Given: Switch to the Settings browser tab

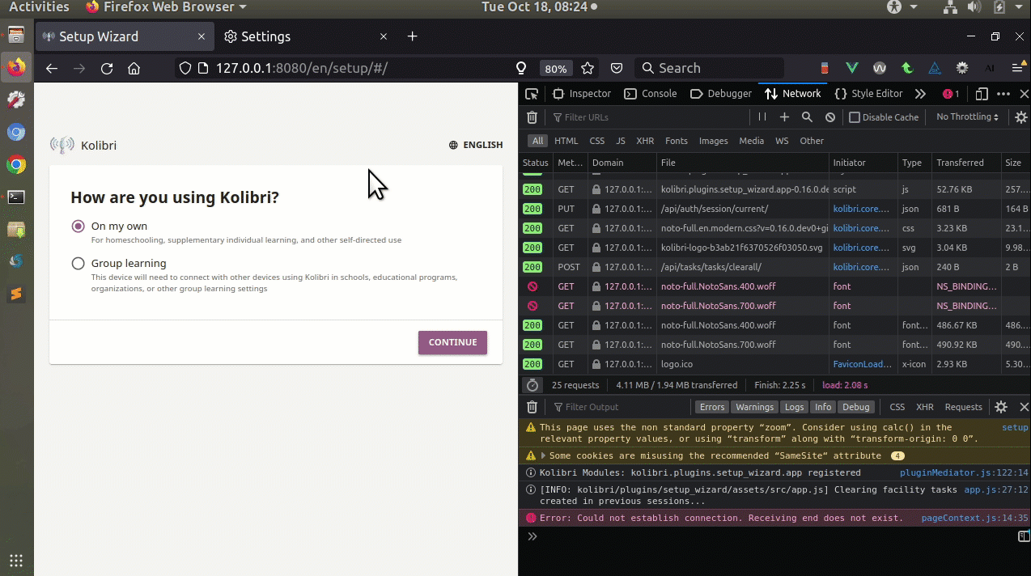Looking at the screenshot, I should coord(265,36).
